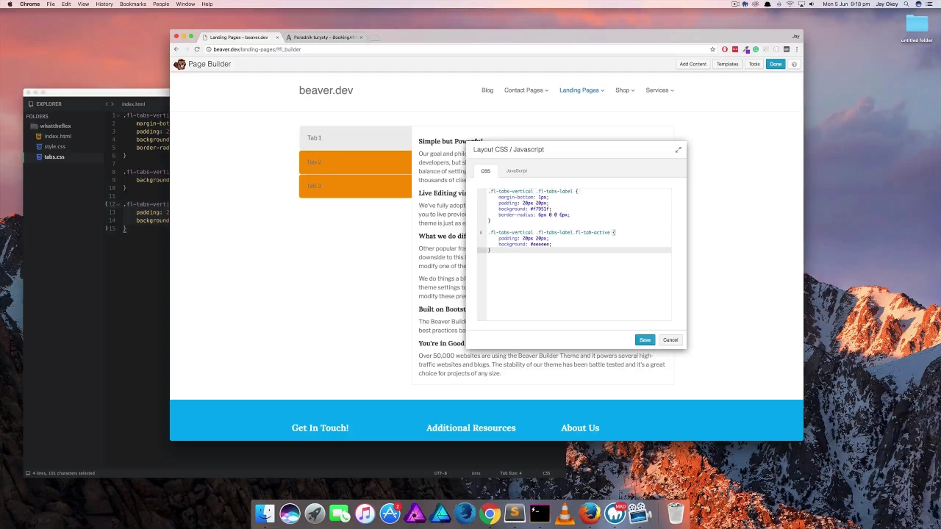Screen dimensions: 941x529
Task: Open tabs.css in the editor sidebar
Action: [x=54, y=156]
